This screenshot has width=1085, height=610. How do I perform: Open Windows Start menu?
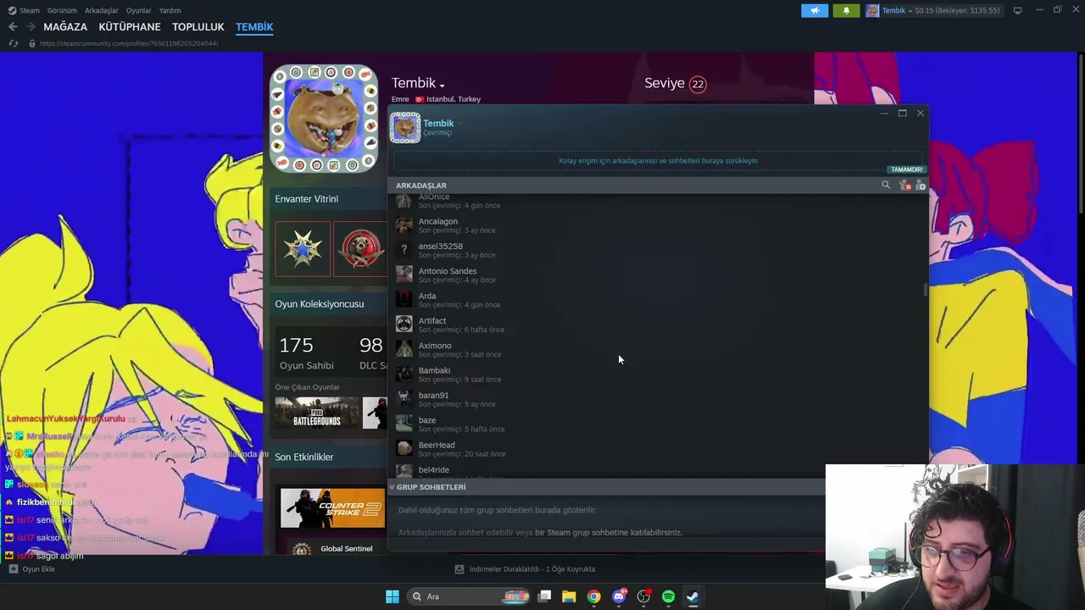(392, 596)
